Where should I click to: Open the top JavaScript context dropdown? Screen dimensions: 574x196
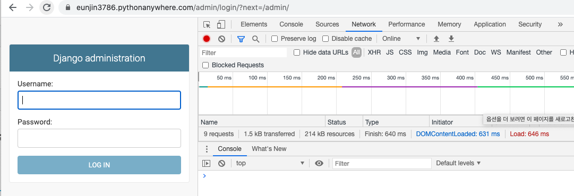(270, 163)
